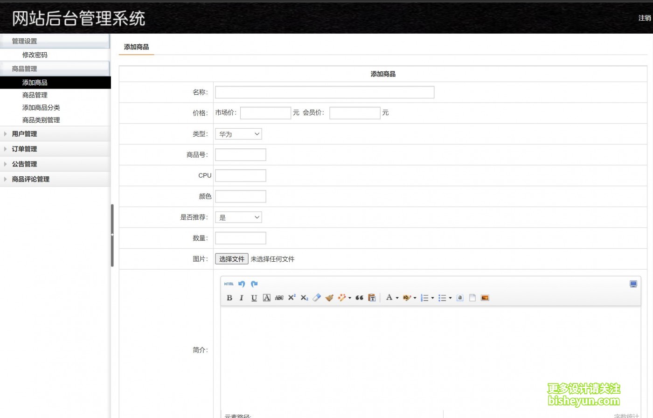Apply font color with the A icon

pos(389,298)
